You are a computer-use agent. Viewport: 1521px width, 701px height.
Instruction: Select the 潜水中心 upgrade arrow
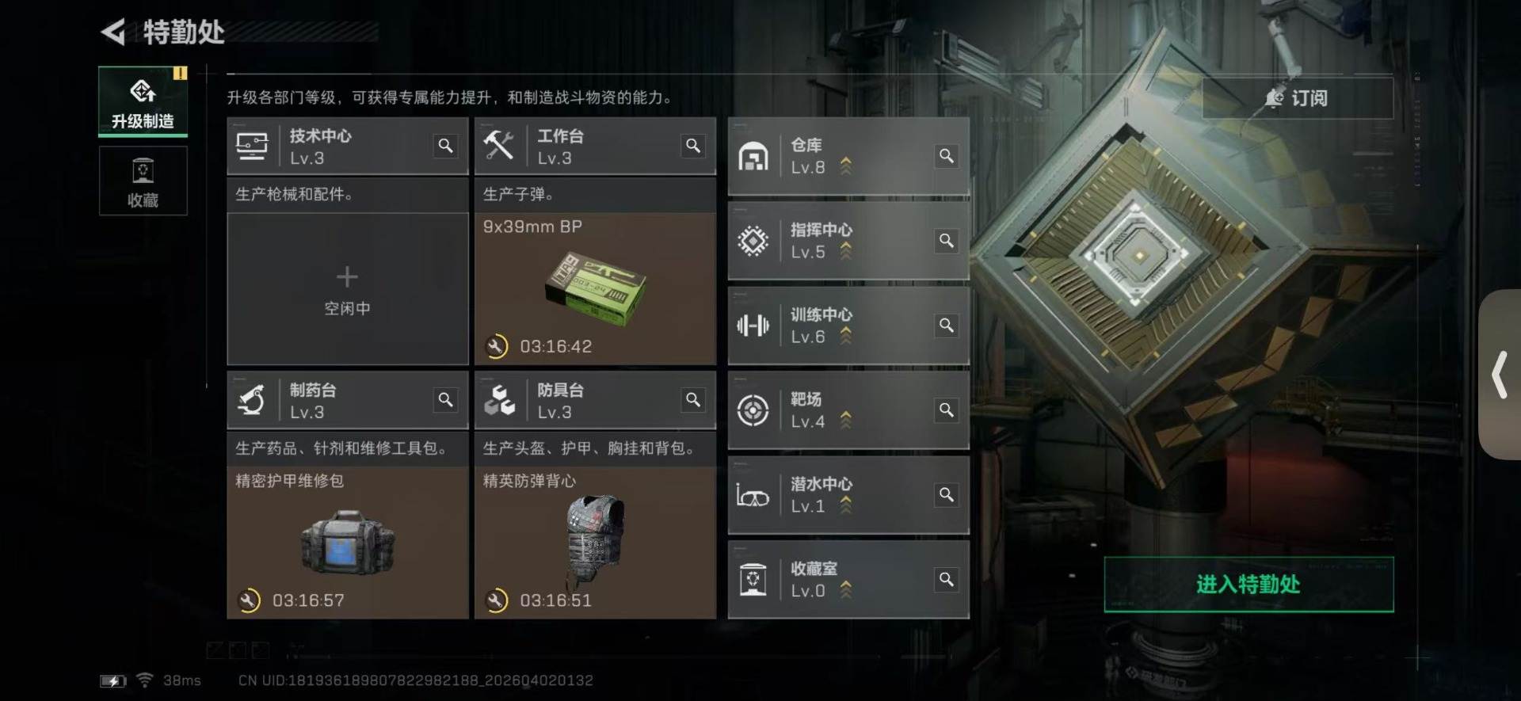tap(846, 505)
